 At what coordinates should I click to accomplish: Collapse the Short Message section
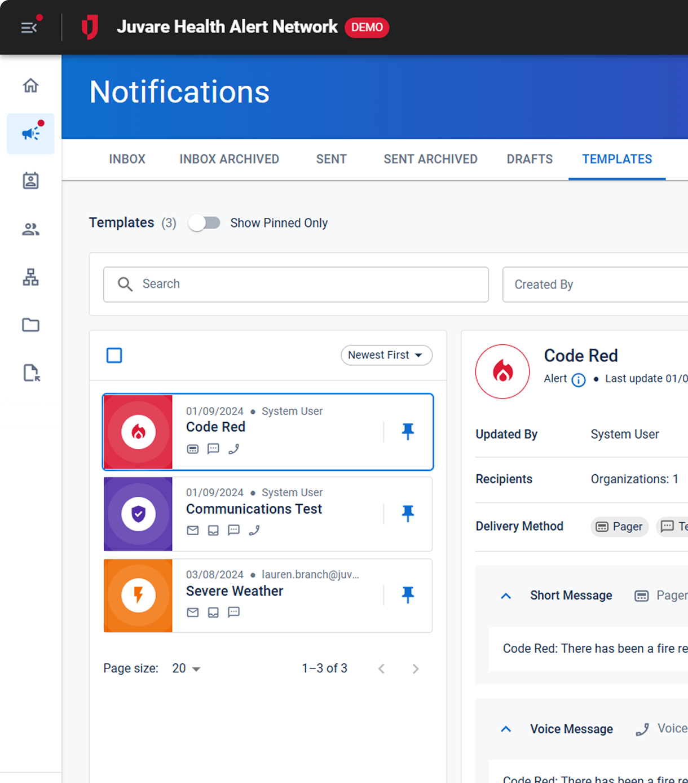click(506, 596)
